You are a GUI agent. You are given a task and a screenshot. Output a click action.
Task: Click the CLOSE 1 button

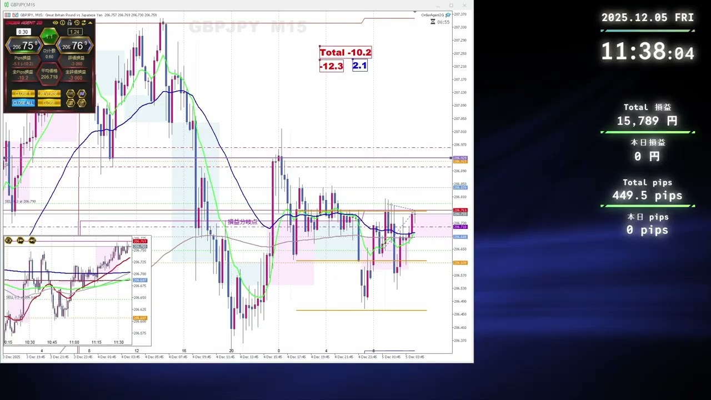coord(23,94)
